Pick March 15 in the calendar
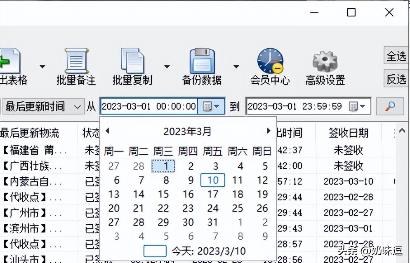This screenshot has height=263, width=410. pos(163,194)
